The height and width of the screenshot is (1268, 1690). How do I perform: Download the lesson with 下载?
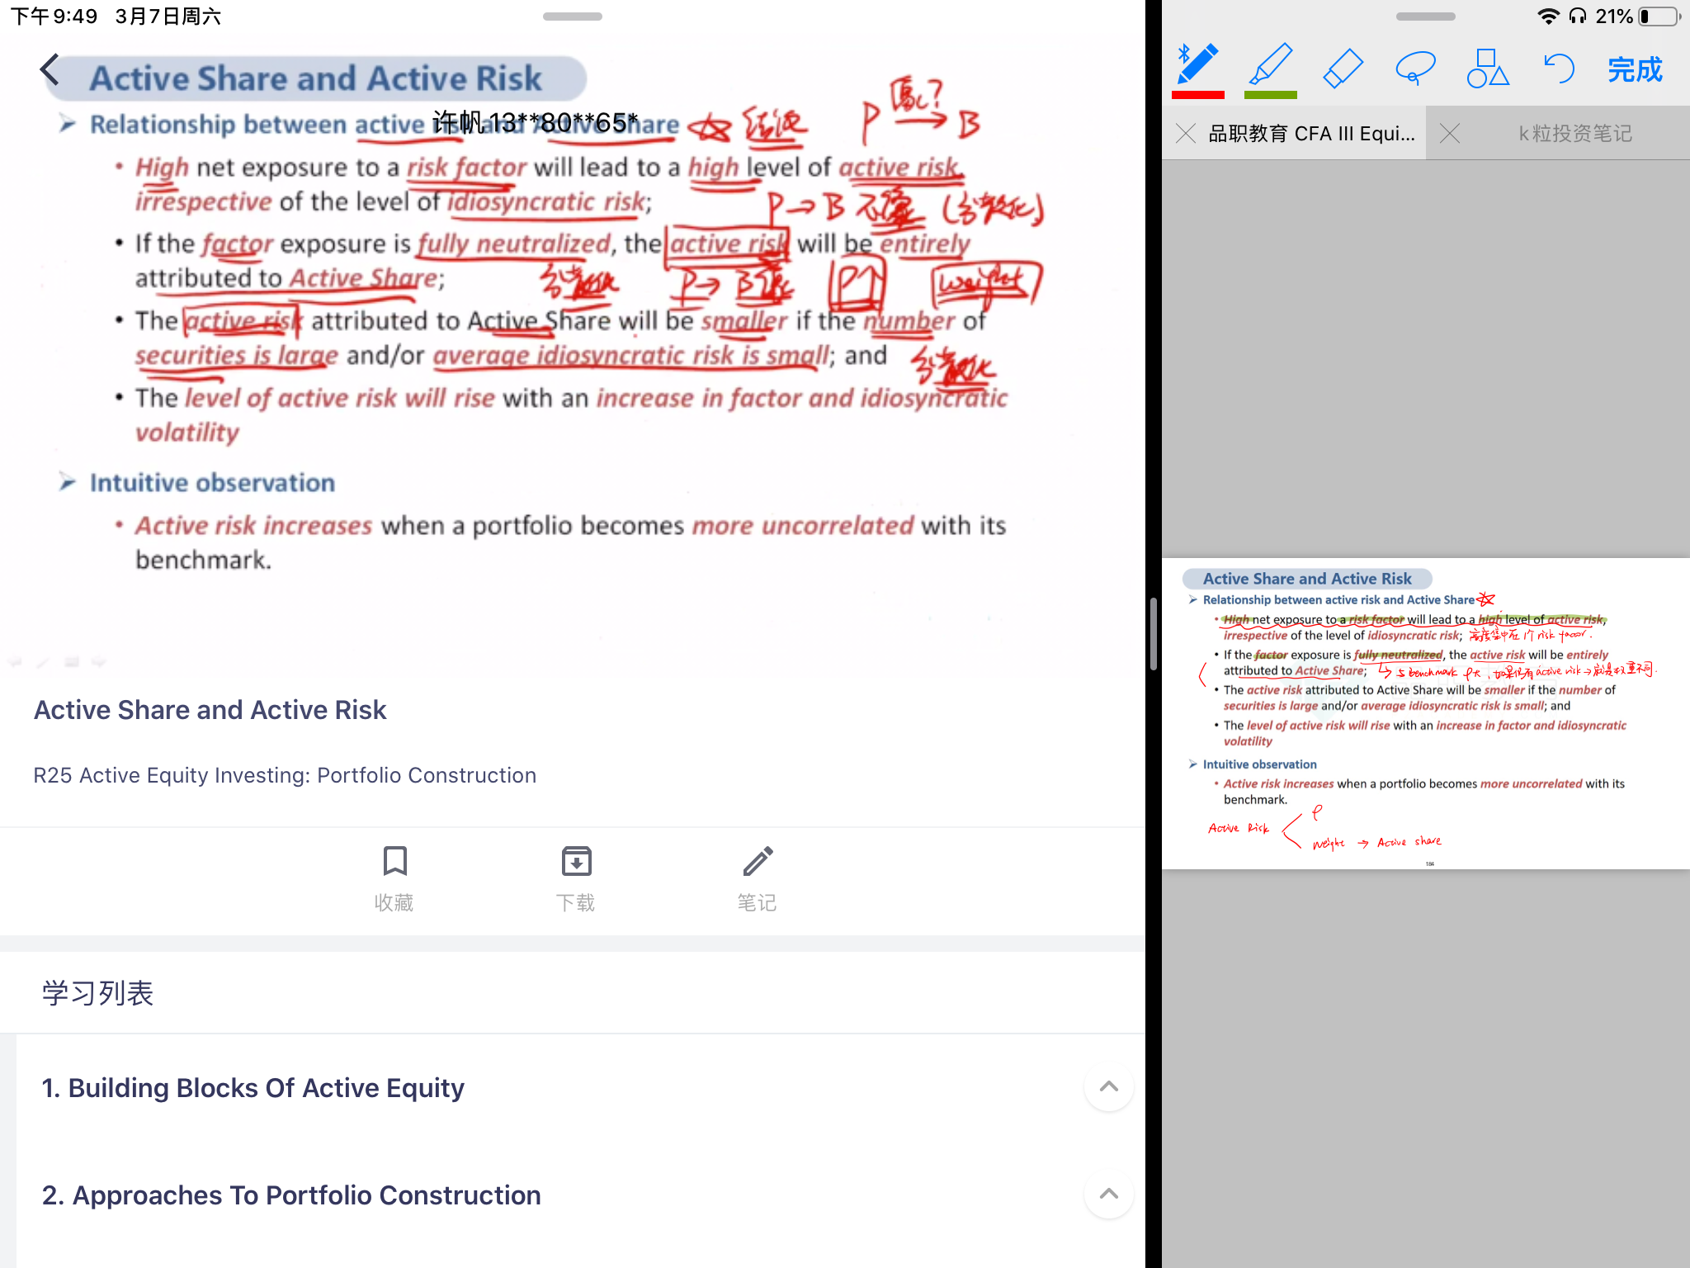576,878
